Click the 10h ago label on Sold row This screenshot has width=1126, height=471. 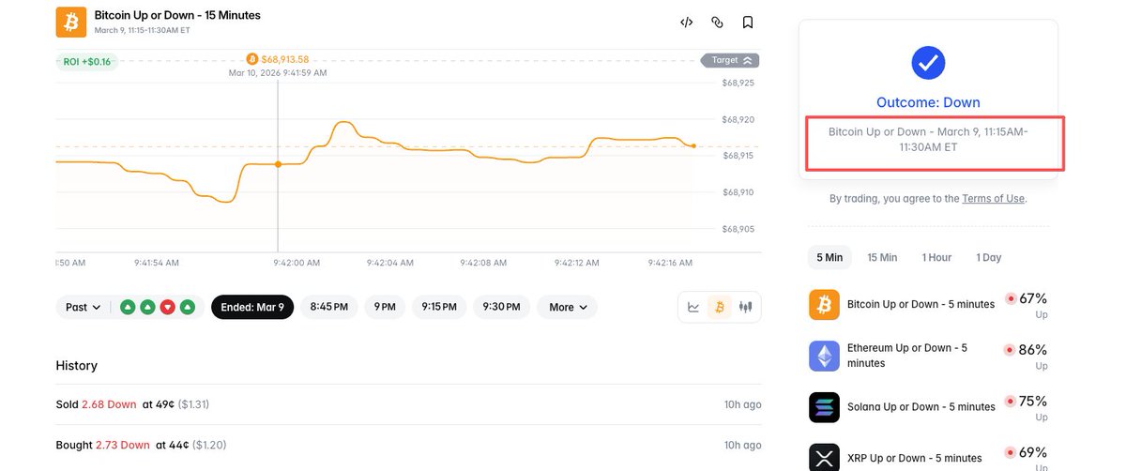(x=743, y=404)
